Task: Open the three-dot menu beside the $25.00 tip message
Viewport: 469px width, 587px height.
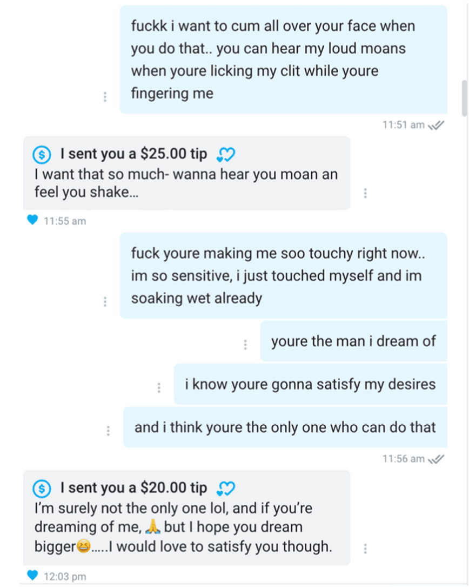Action: 366,193
